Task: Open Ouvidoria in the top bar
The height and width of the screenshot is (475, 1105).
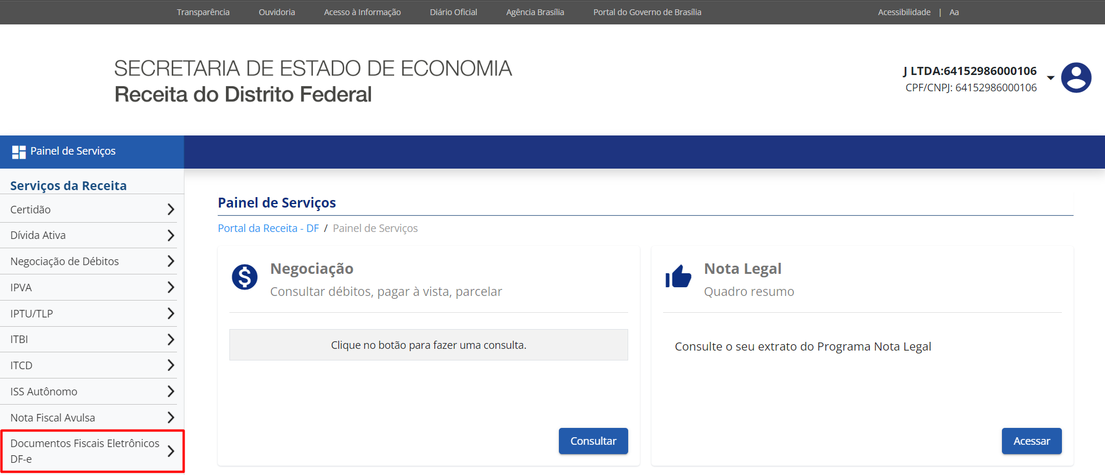Action: pos(277,12)
